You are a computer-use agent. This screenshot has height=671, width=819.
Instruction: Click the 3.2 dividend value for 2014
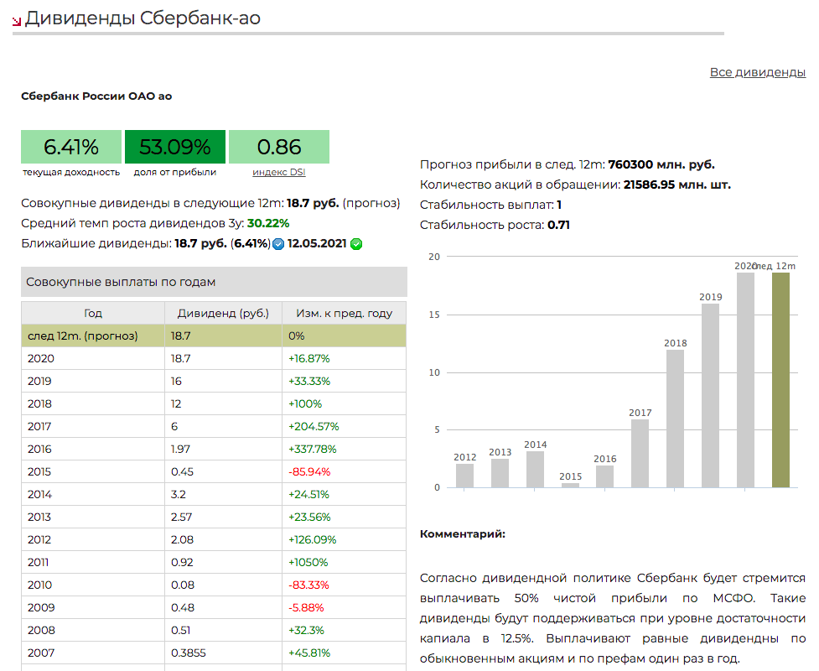(x=178, y=494)
